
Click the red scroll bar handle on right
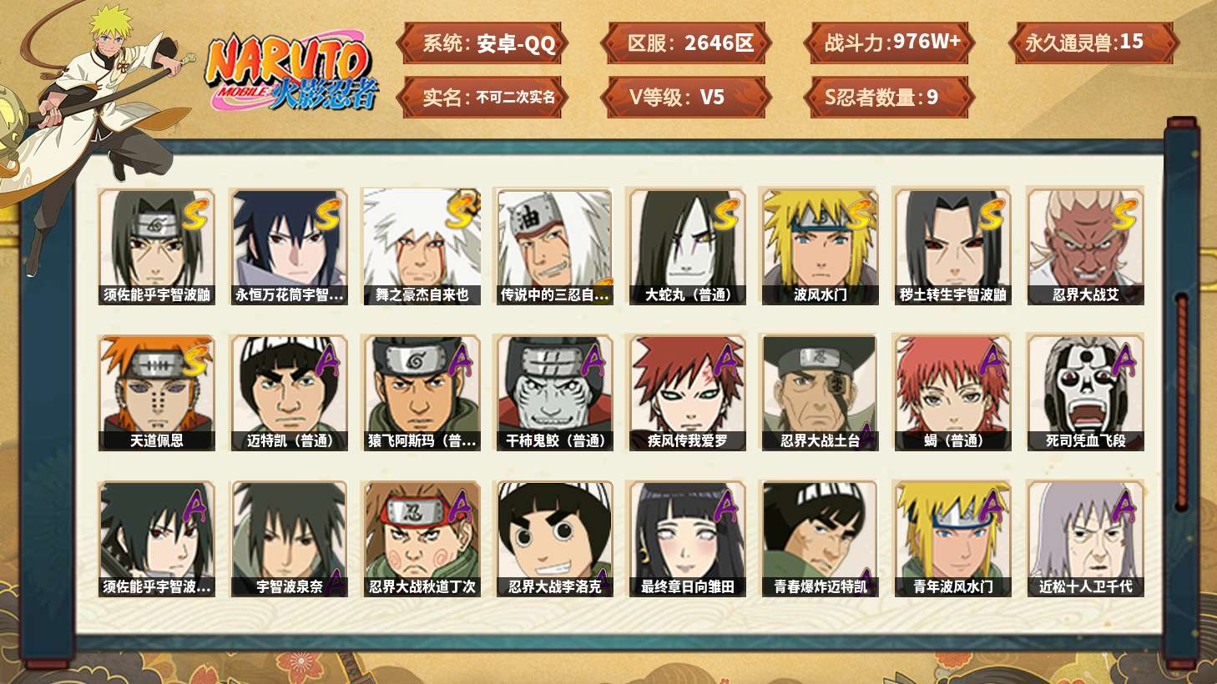(1181, 403)
